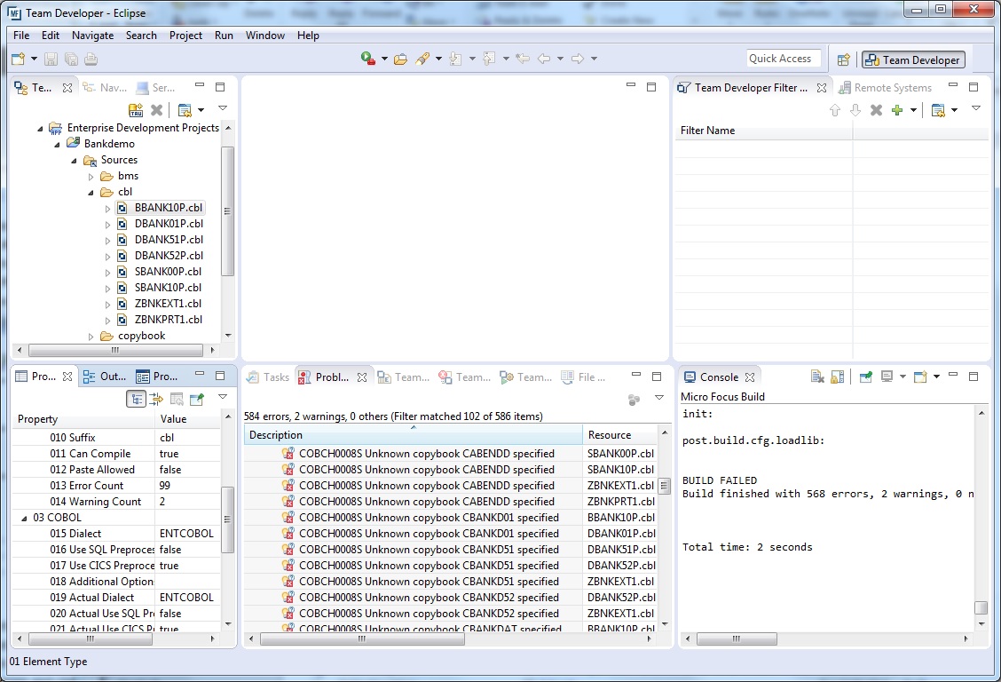This screenshot has width=1001, height=682.
Task: Click the Move Filter Down arrow icon
Action: (x=855, y=110)
